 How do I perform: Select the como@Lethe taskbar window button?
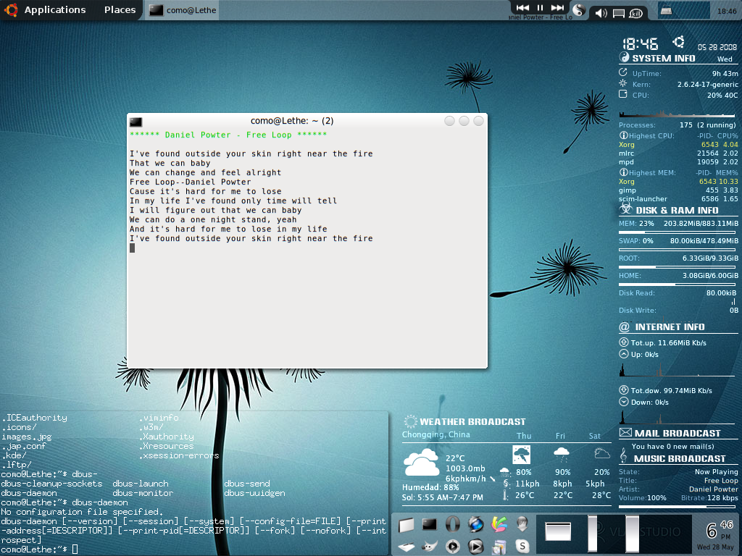coord(183,10)
